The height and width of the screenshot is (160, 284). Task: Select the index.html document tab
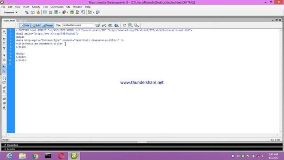tap(9, 20)
